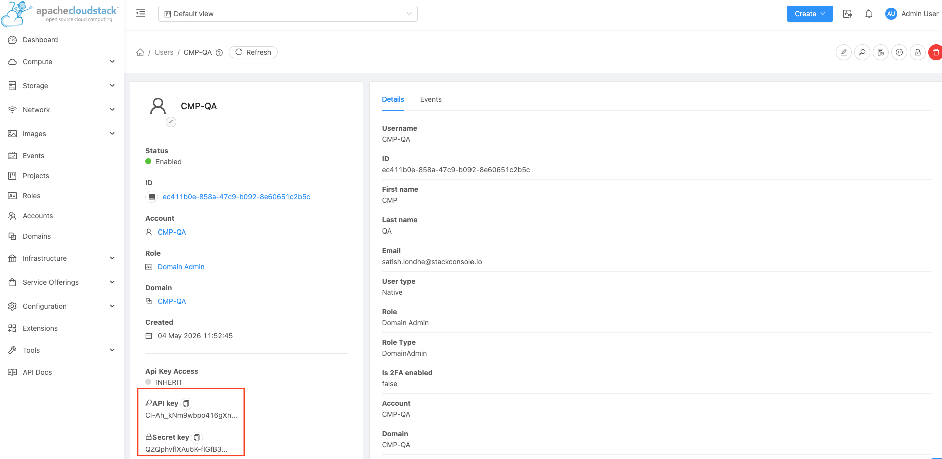Expand the Compute menu
This screenshot has width=942, height=459.
(62, 62)
